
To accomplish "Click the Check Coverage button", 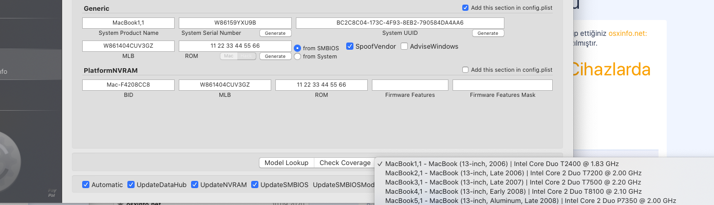I will 345,162.
